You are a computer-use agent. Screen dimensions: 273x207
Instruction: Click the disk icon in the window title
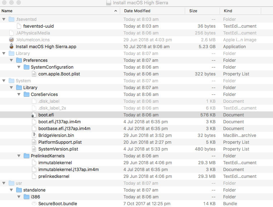[109, 3]
